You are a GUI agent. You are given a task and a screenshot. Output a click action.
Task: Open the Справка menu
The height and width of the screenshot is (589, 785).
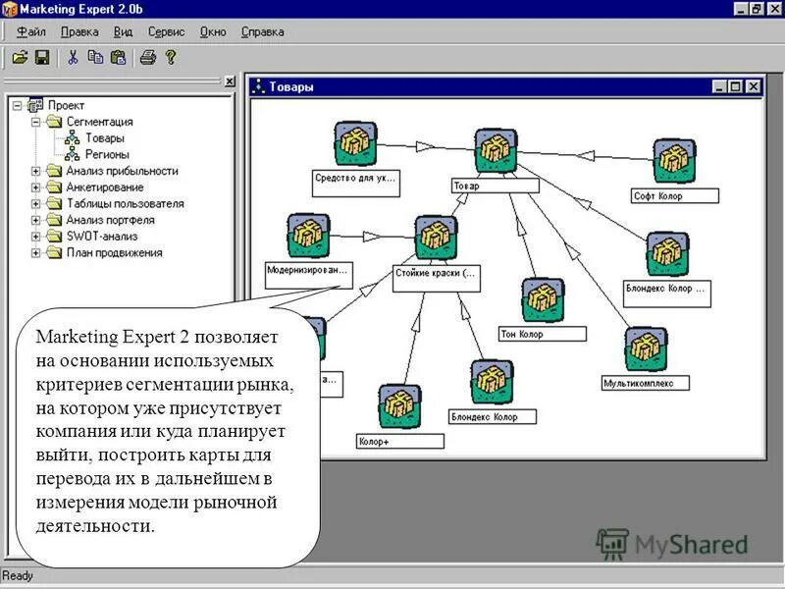pos(262,32)
